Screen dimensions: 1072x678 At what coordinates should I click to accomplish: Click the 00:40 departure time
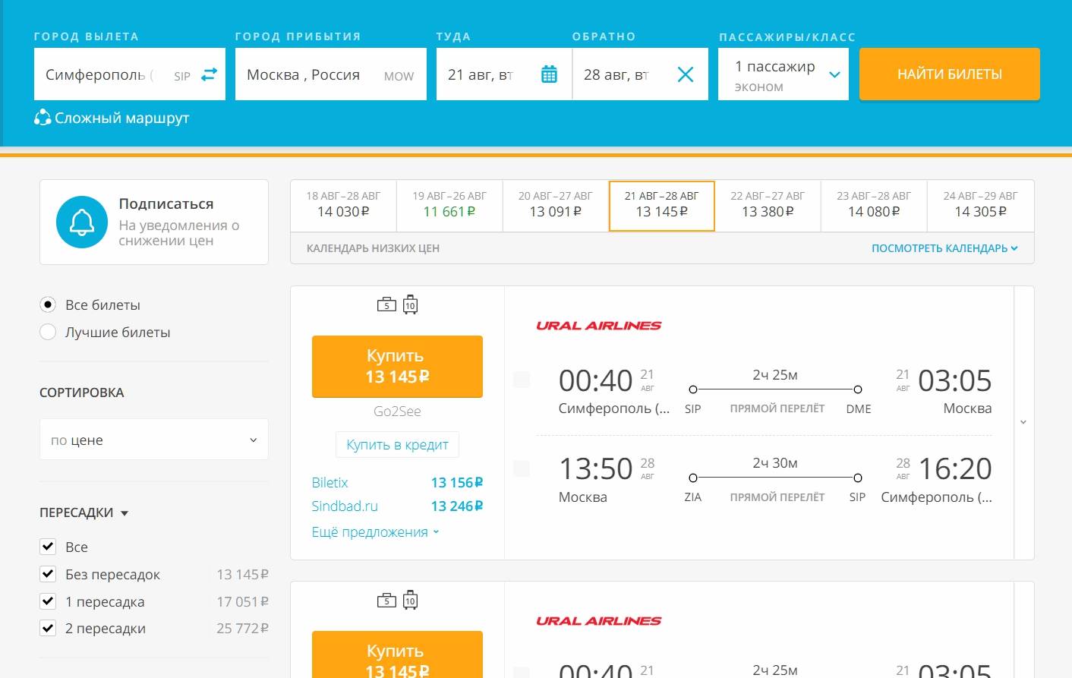tap(595, 380)
